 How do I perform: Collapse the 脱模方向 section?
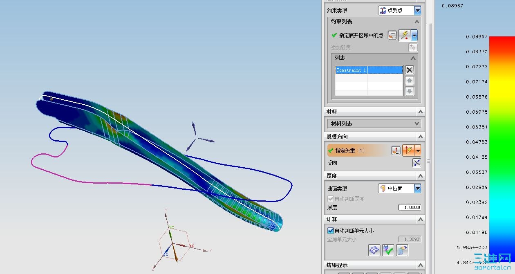(420, 137)
